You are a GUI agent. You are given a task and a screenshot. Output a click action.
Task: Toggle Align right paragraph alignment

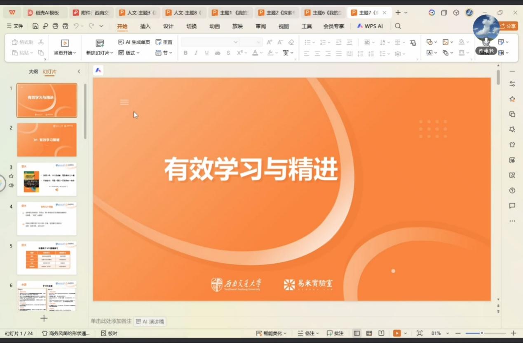tap(328, 53)
